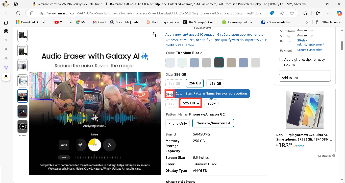This screenshot has width=345, height=183.
Task: Choose the 512 GB size option
Action: (x=215, y=83)
